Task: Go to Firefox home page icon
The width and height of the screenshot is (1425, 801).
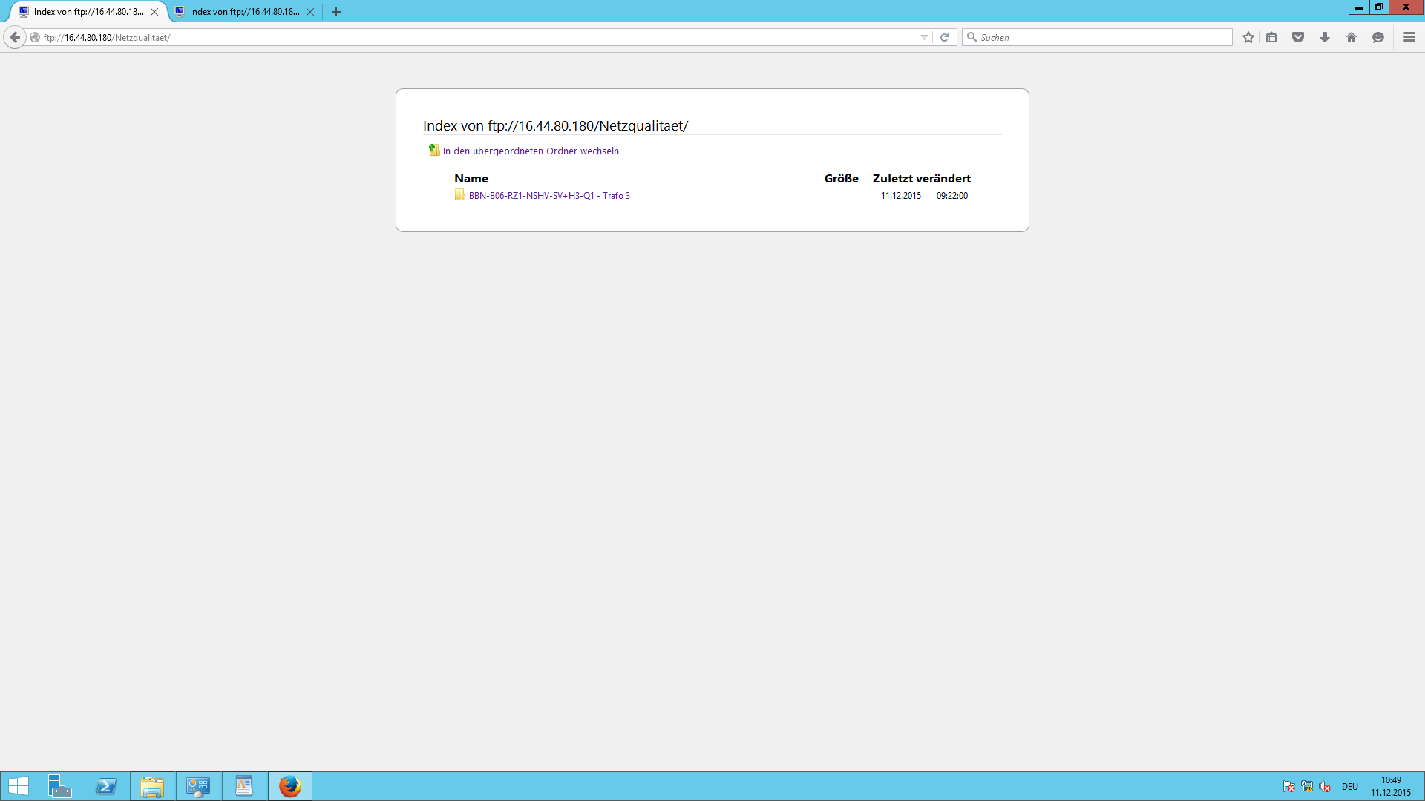Action: tap(1352, 37)
